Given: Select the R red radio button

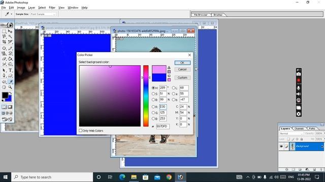Looking at the screenshot, I should (x=153, y=107).
